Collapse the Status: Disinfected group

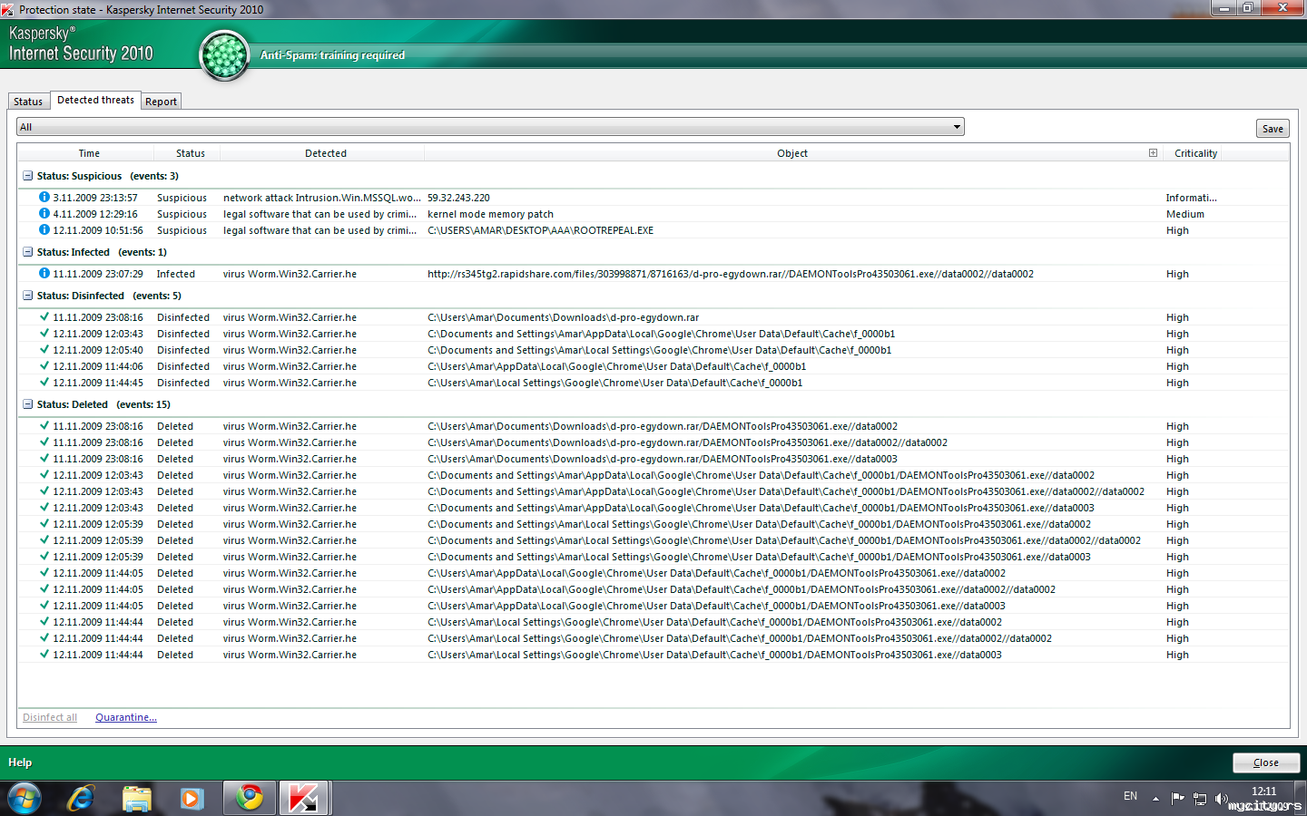click(x=27, y=296)
